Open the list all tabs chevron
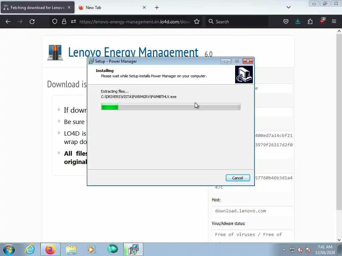 click(x=289, y=7)
